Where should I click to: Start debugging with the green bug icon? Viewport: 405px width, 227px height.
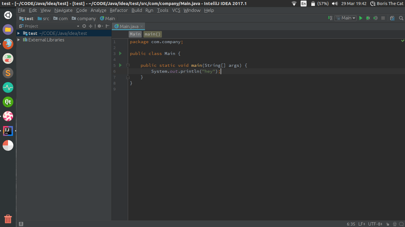click(x=368, y=18)
